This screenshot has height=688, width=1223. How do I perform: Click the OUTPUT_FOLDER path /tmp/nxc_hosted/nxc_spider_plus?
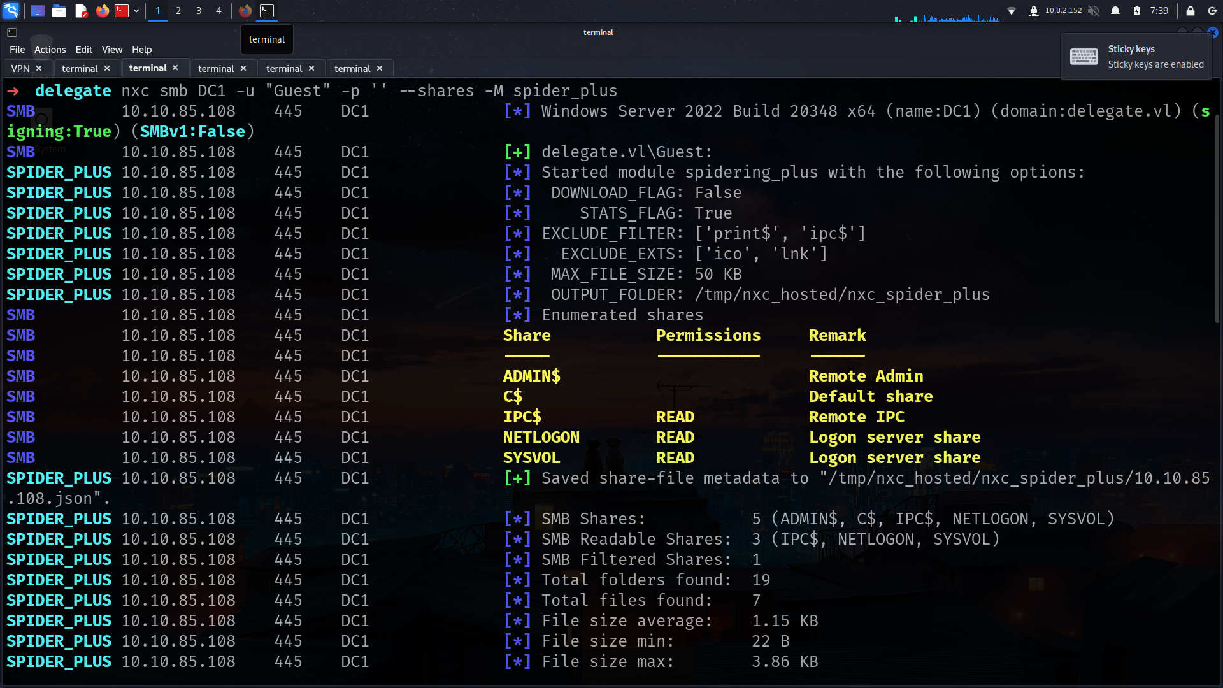tap(842, 295)
